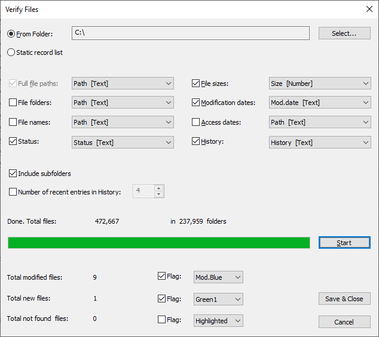Image resolution: width=379 pixels, height=337 pixels.
Task: Expand the Mod.date [Text] dropdown
Action: pos(319,103)
